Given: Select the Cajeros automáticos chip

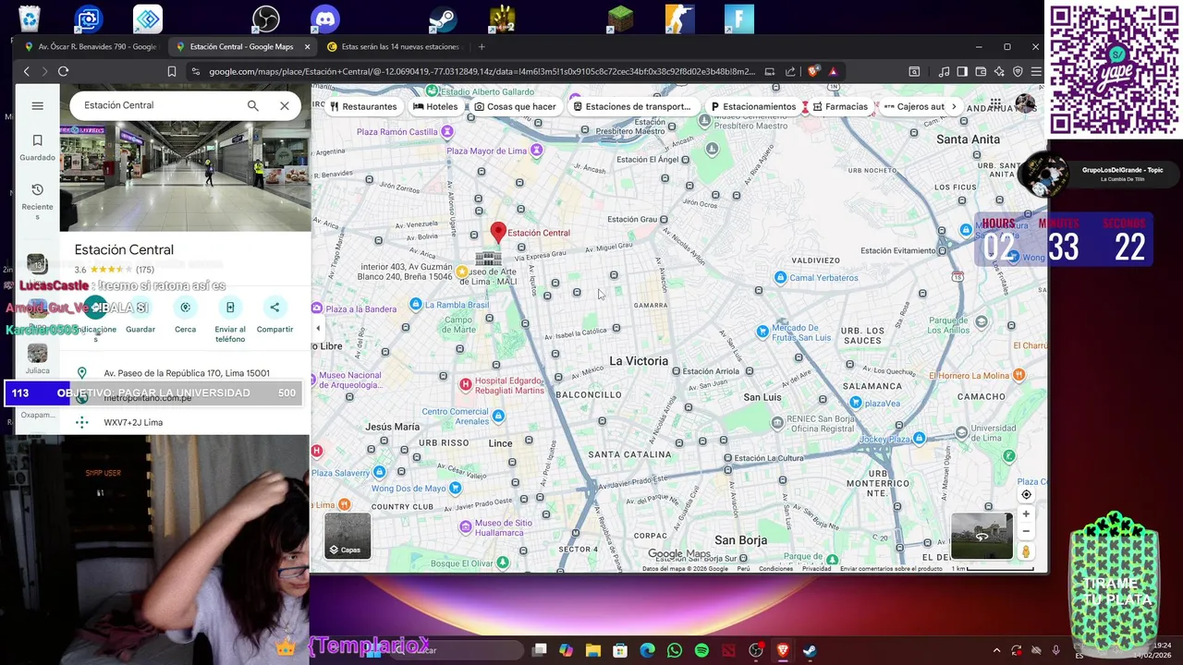Looking at the screenshot, I should [x=913, y=106].
